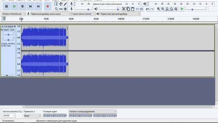The height and width of the screenshot is (123, 218).
Task: Click the recording meter to start monitoring
Action: (107, 4)
